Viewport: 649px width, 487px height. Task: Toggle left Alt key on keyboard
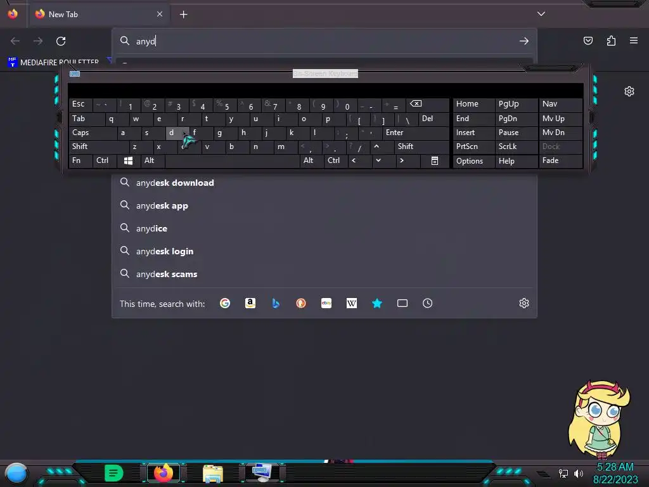[153, 160]
